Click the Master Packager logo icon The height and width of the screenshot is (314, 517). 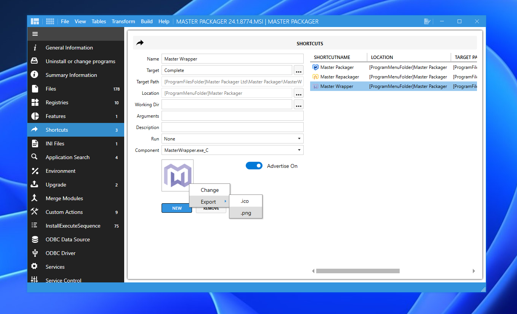(x=35, y=21)
